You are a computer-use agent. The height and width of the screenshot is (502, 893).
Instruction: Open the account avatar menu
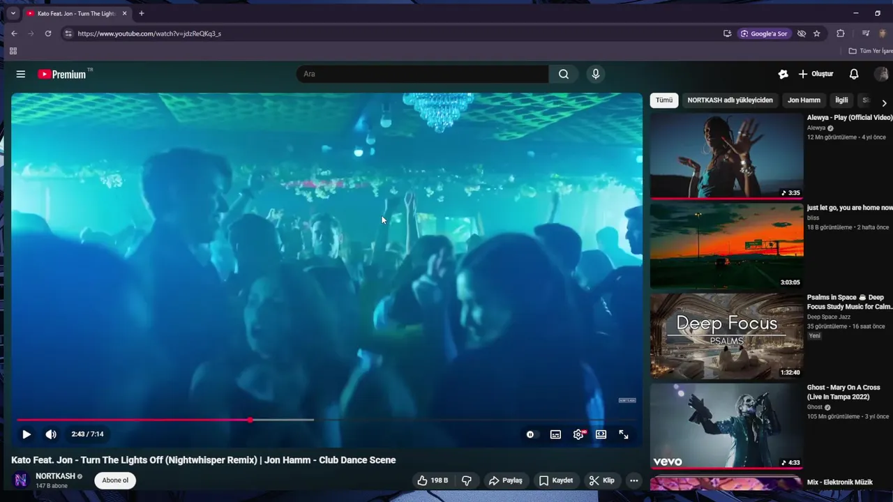(882, 74)
